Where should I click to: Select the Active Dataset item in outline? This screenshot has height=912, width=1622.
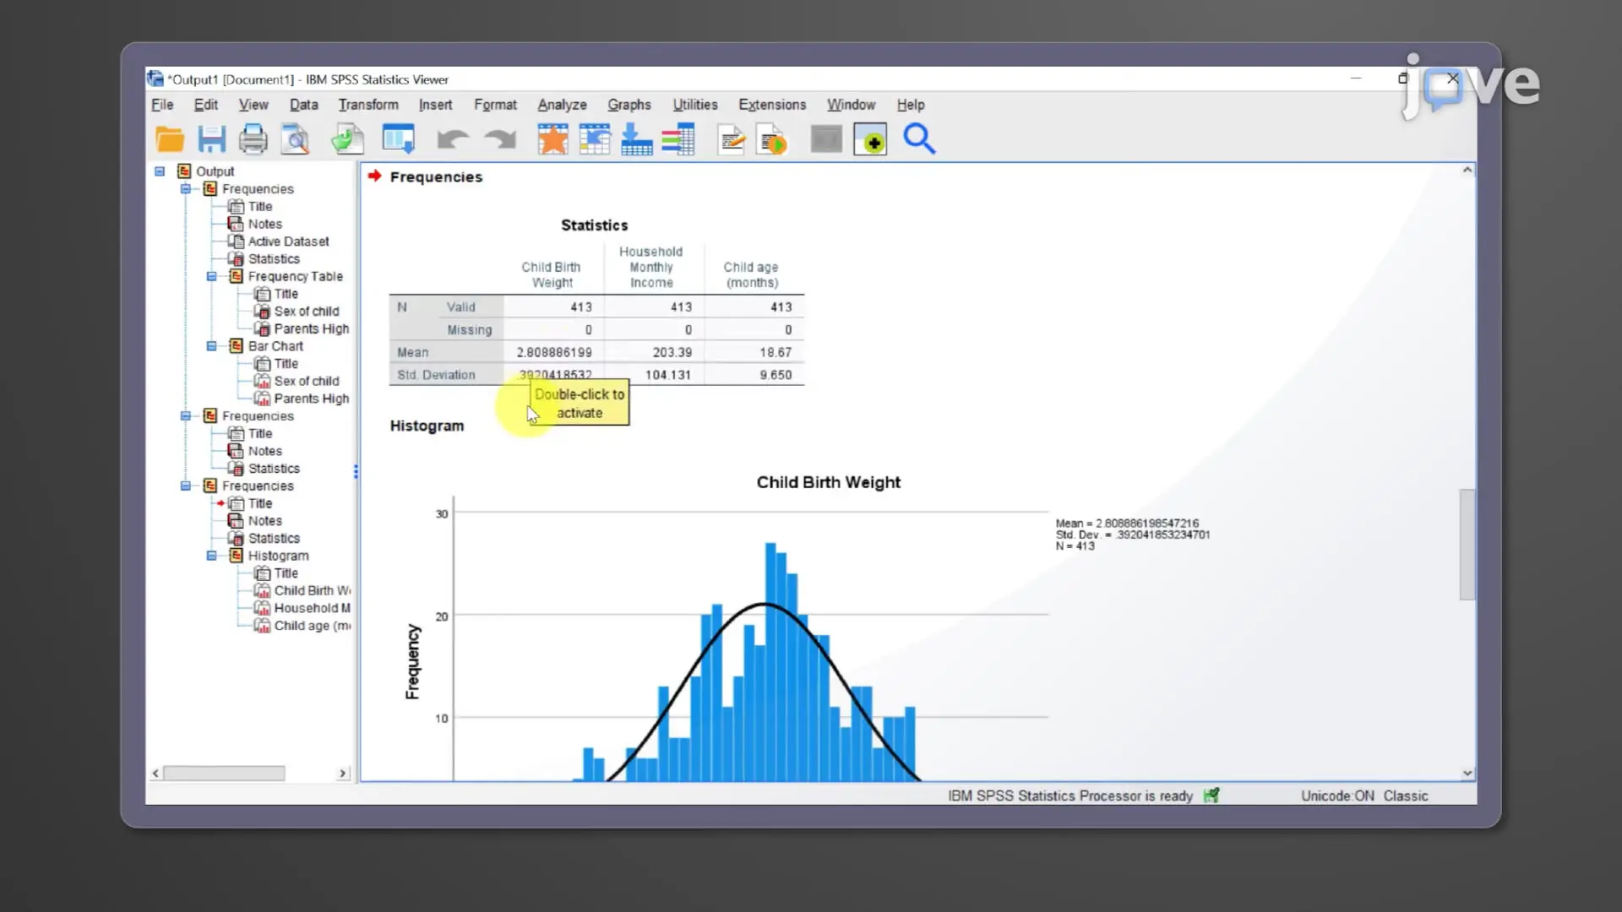288,242
